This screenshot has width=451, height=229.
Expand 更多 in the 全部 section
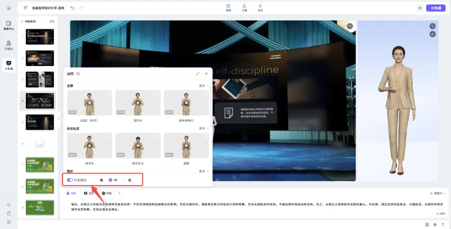tap(204, 86)
